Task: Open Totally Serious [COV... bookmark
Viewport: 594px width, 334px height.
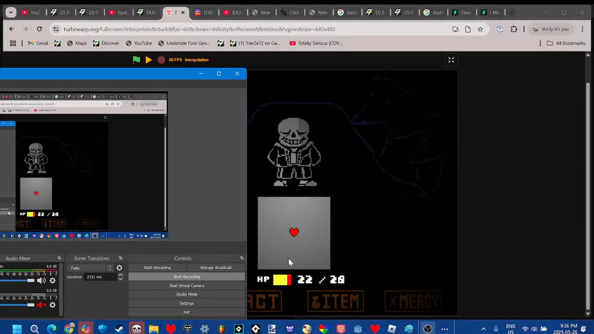Action: point(316,43)
